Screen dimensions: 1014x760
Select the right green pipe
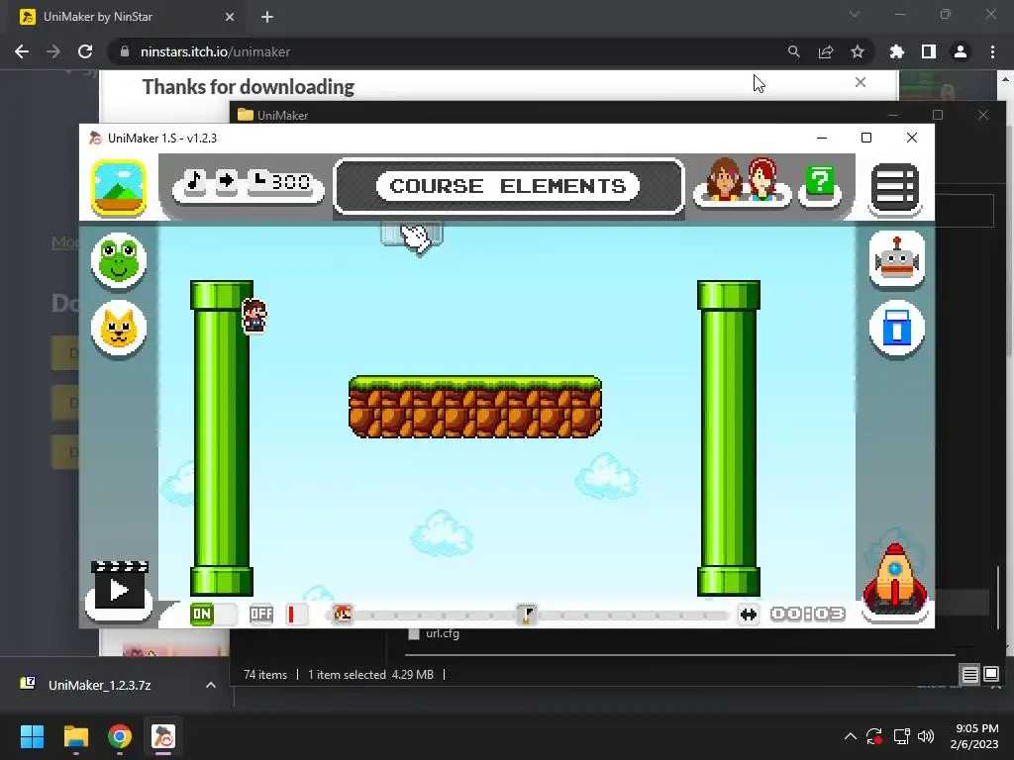(729, 438)
